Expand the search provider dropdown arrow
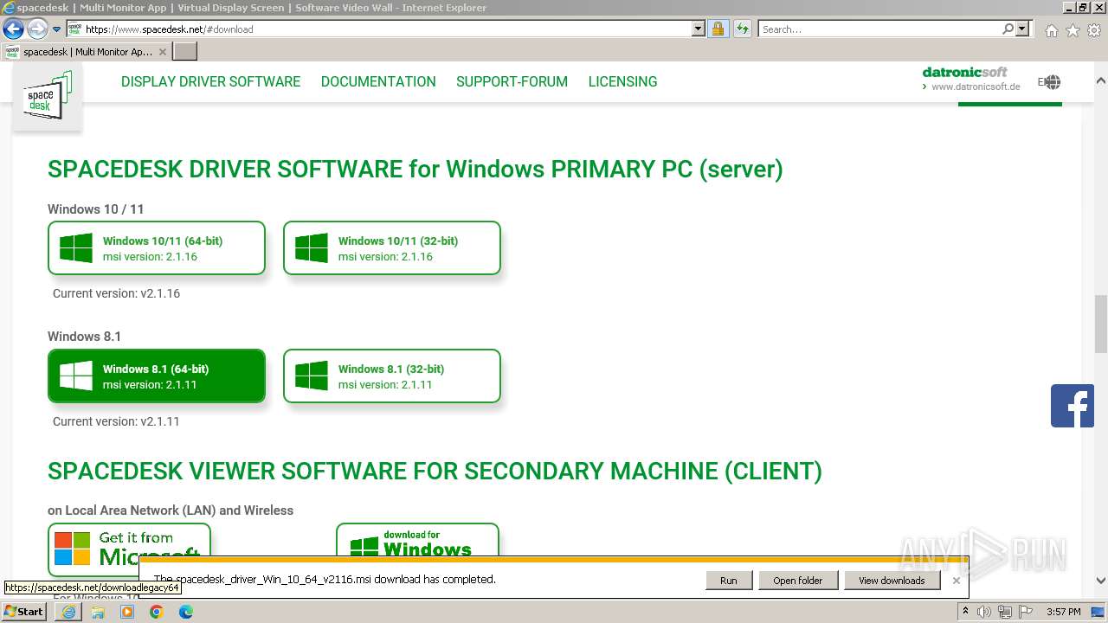This screenshot has width=1108, height=623. point(1022,29)
